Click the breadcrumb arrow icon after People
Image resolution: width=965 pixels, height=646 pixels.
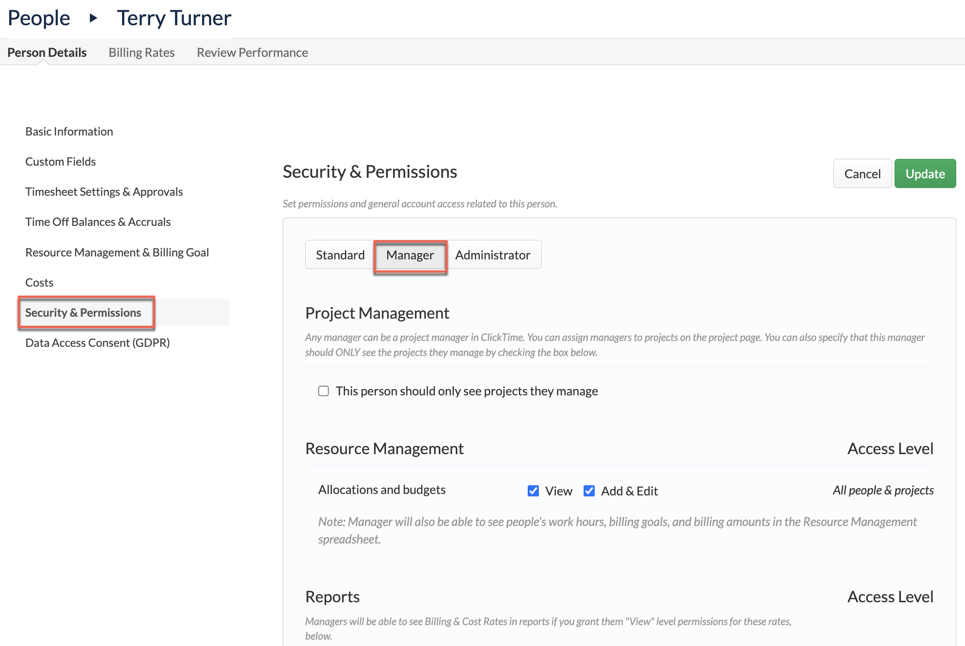pyautogui.click(x=93, y=18)
